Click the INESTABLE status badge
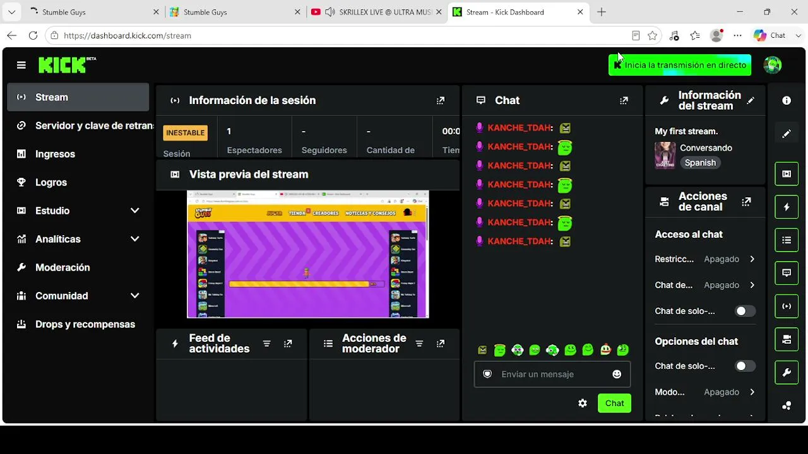808x454 pixels. click(x=186, y=133)
